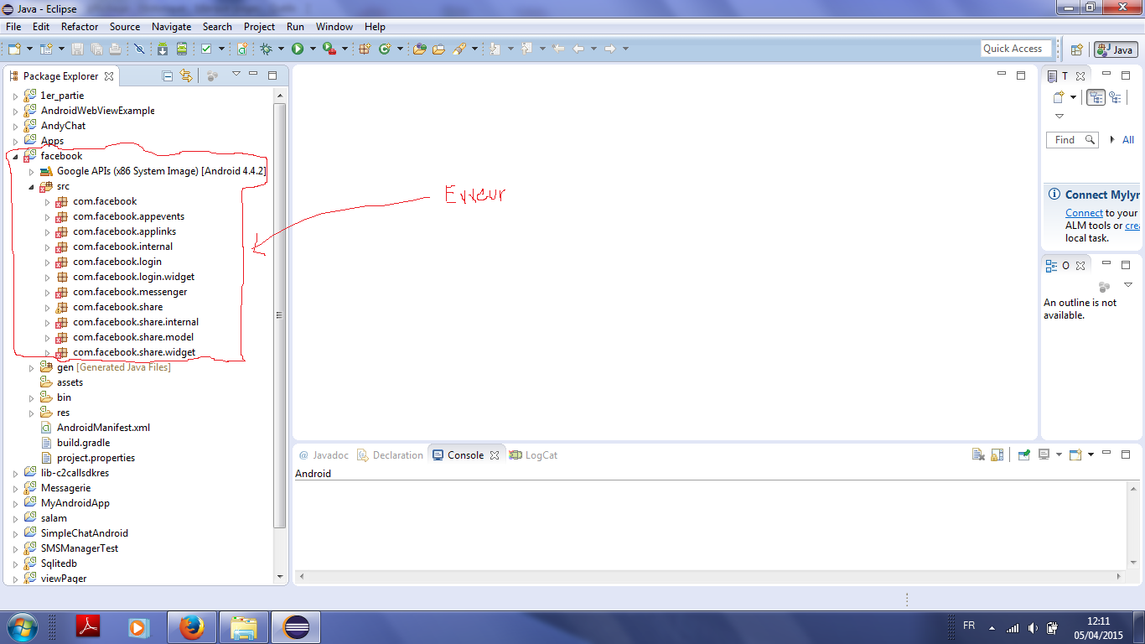The width and height of the screenshot is (1145, 644).
Task: Open the Android SDK Manager icon
Action: coord(162,49)
